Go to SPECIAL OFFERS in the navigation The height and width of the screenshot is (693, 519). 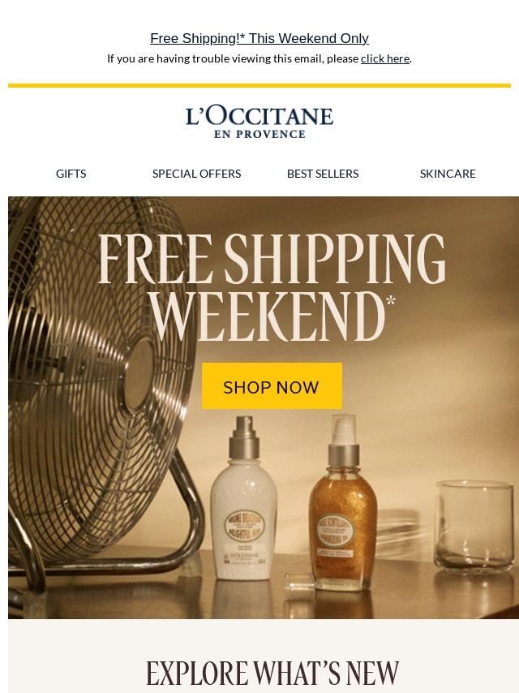196,174
